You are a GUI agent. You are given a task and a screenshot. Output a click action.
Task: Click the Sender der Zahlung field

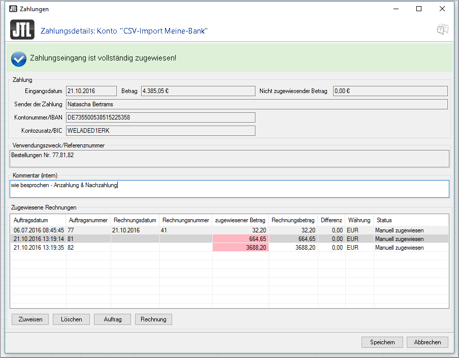tap(256, 104)
